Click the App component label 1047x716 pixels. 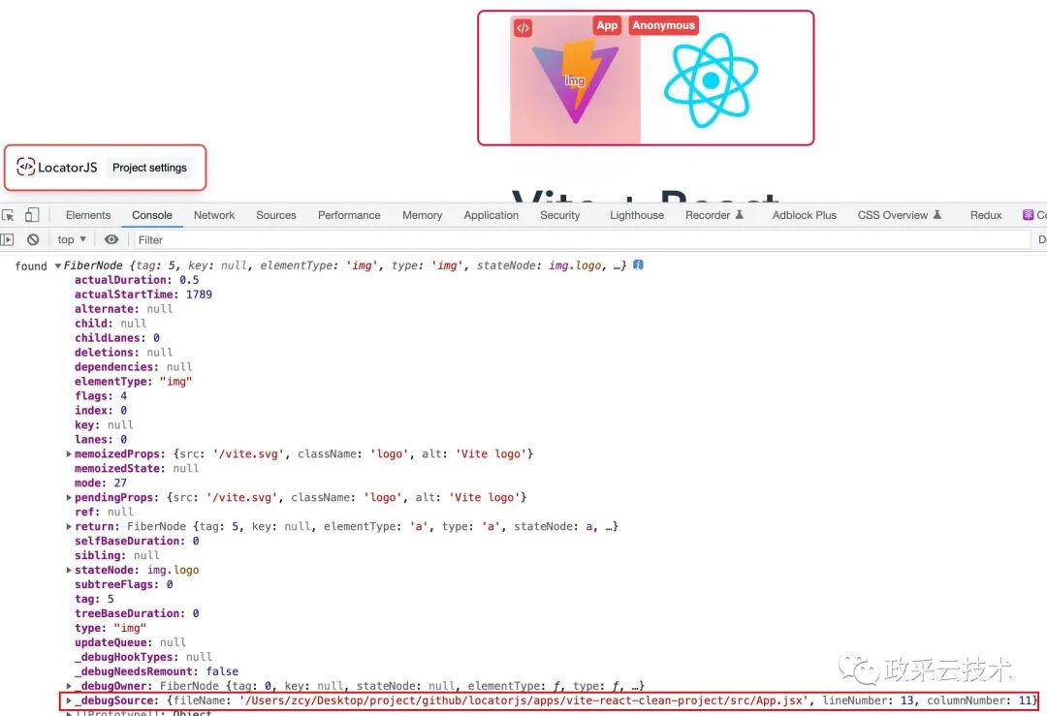(607, 25)
